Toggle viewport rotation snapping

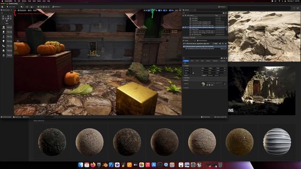[164, 10]
